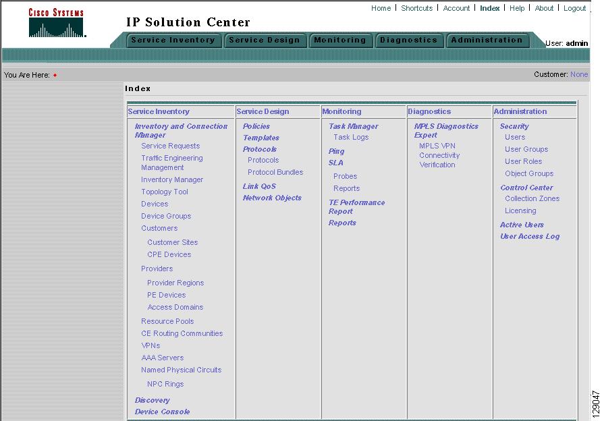Image resolution: width=602 pixels, height=421 pixels.
Task: Open the Named Physical Circuits link
Action: tap(182, 370)
